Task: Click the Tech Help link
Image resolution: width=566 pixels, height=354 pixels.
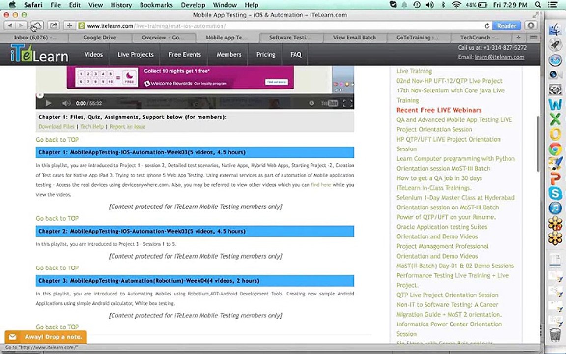Action: coord(92,127)
